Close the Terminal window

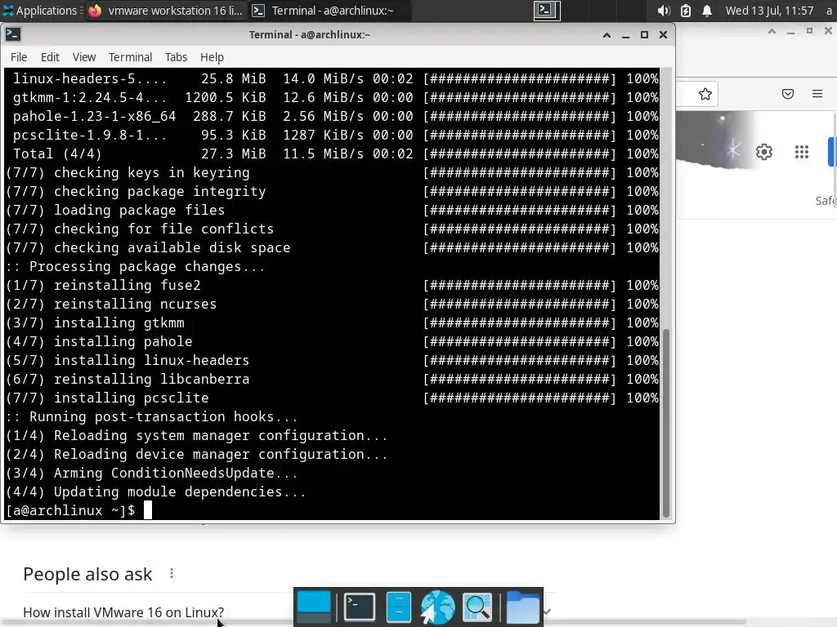663,35
